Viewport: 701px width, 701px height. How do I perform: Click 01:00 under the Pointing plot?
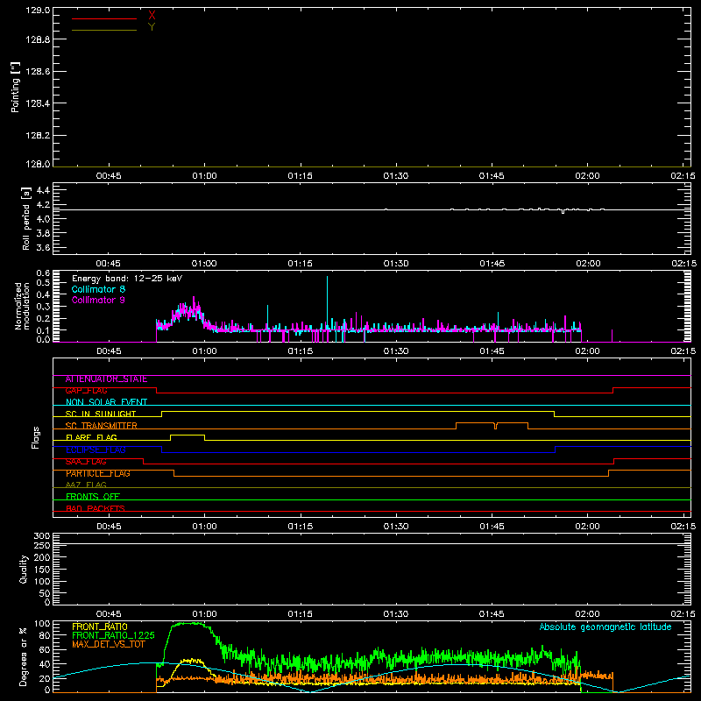[x=204, y=176]
